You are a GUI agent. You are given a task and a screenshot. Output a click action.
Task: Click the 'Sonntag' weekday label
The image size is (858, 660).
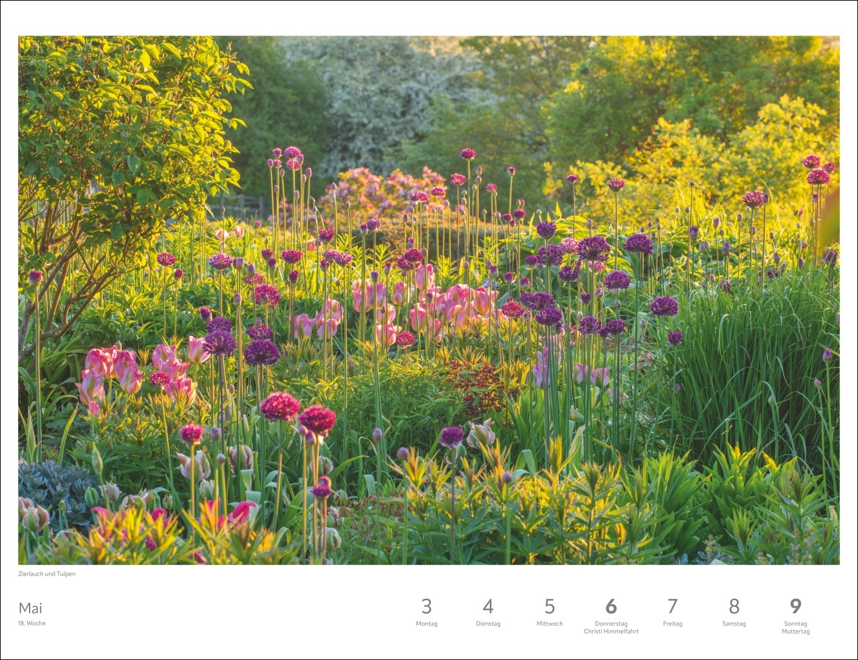[x=796, y=623]
